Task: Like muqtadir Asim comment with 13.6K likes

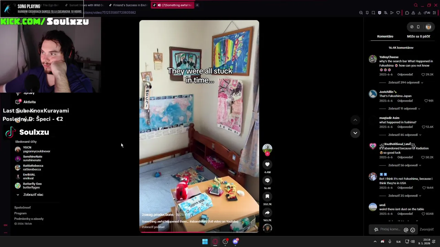Action: (423, 127)
